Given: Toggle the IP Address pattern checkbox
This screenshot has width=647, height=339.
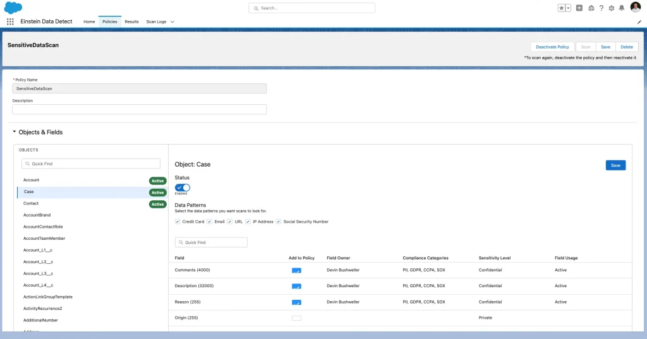Looking at the screenshot, I should [x=248, y=222].
